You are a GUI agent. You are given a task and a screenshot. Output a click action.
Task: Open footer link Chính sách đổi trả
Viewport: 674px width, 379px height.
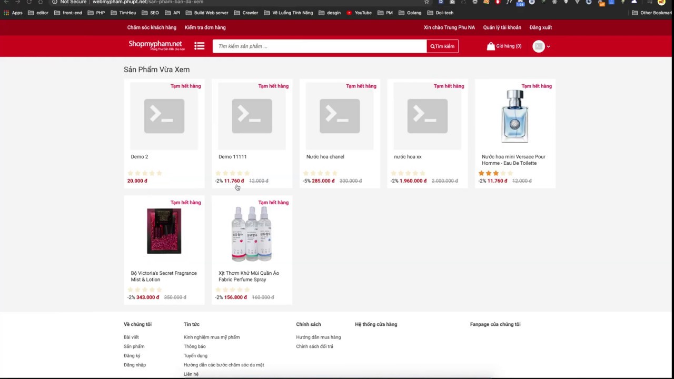coord(315,346)
